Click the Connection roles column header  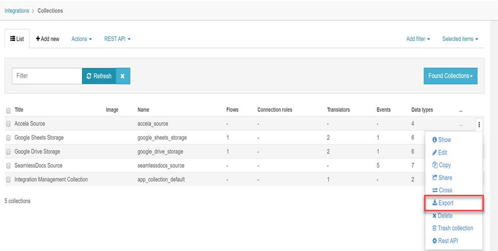275,109
